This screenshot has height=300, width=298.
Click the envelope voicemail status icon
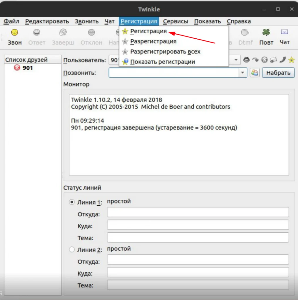point(273,60)
